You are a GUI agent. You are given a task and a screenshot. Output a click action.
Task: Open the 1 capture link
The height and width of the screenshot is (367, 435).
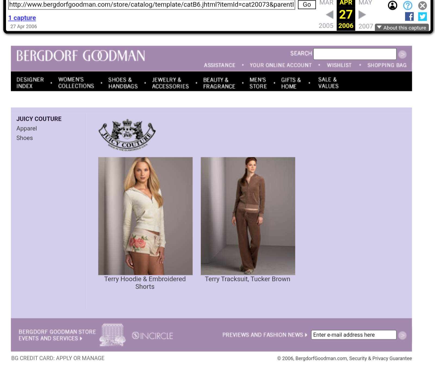(x=22, y=18)
